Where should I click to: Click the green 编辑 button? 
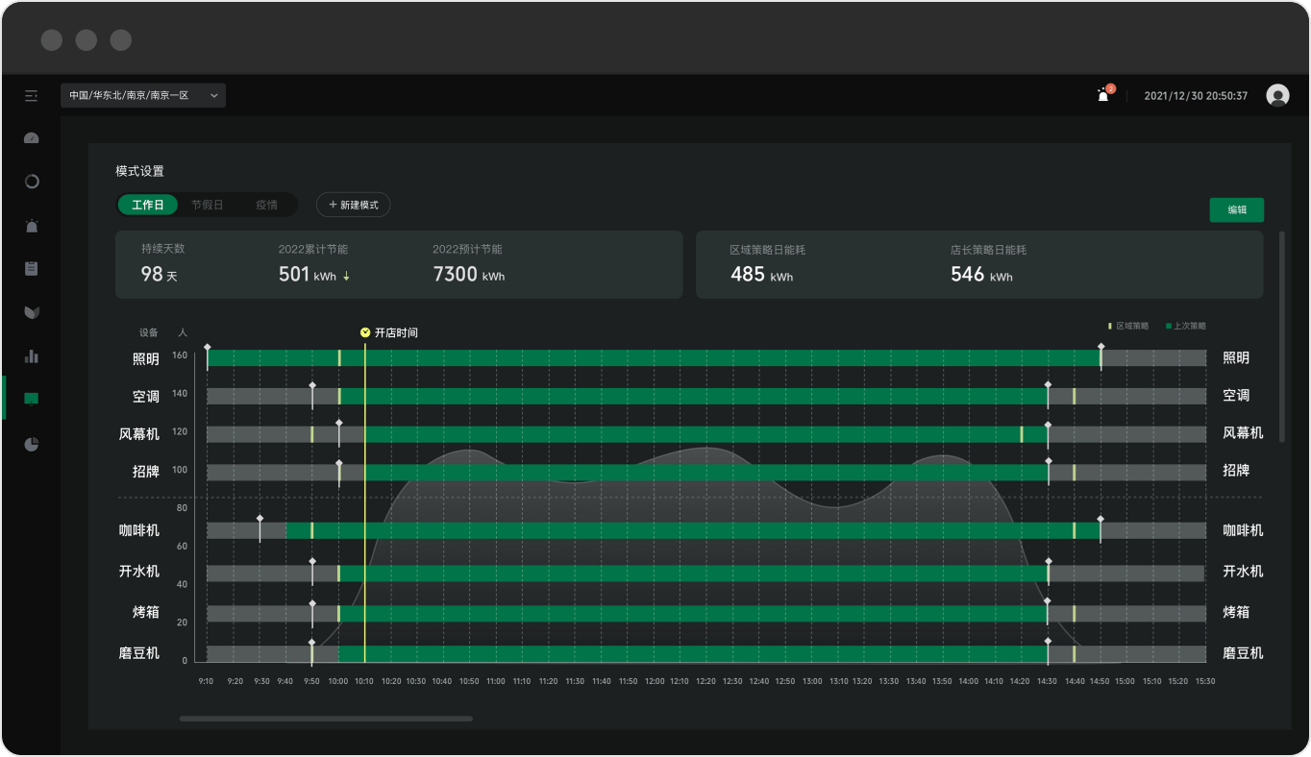pyautogui.click(x=1236, y=209)
